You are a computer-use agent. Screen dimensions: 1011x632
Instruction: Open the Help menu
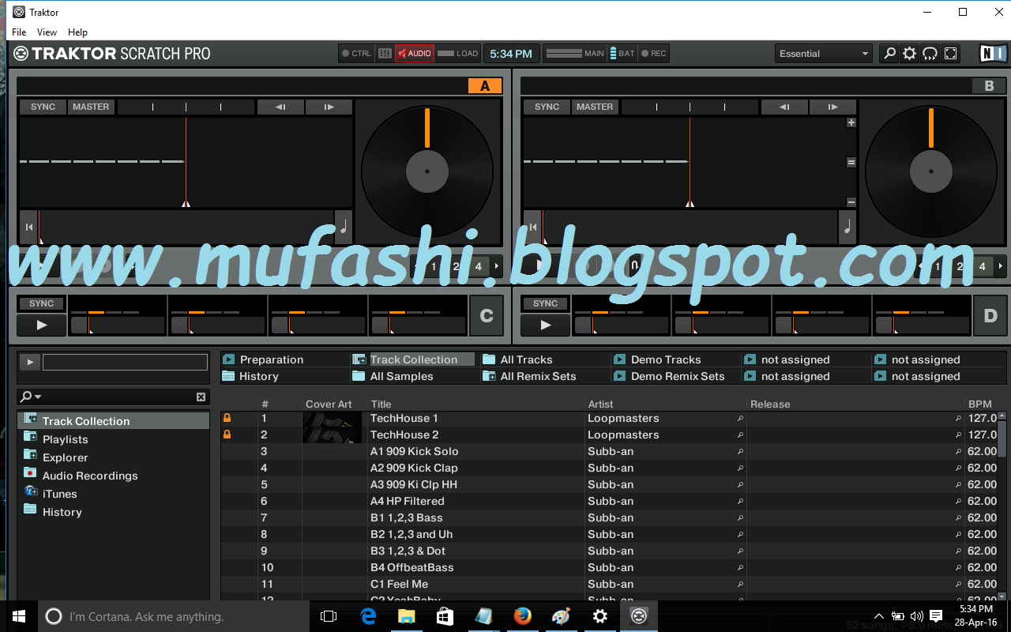(77, 32)
